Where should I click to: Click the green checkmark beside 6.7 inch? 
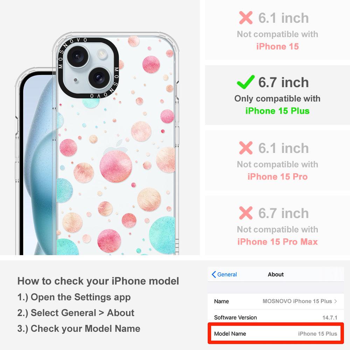coord(246,82)
